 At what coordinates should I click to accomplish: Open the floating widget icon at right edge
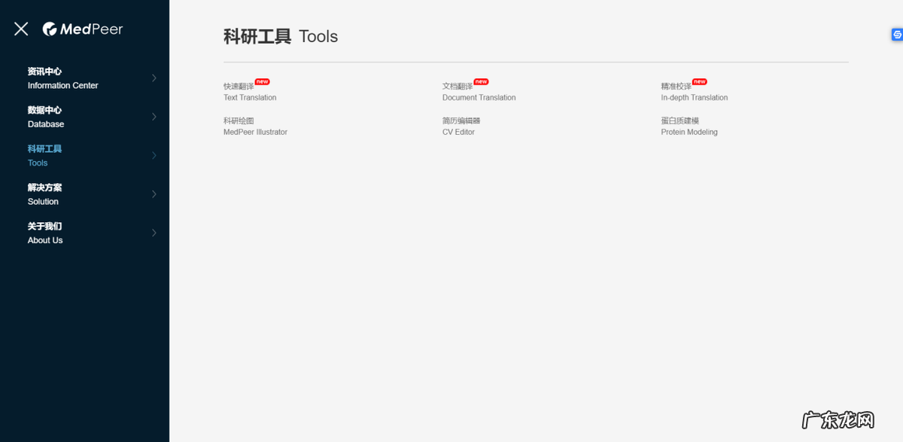(x=897, y=35)
